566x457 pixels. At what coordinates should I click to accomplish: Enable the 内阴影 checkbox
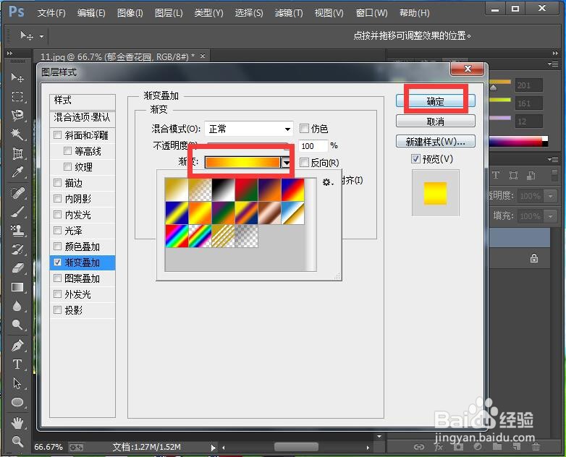coord(57,198)
